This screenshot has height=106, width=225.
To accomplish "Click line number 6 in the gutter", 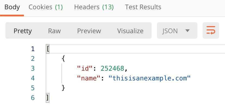I will click(33, 98).
